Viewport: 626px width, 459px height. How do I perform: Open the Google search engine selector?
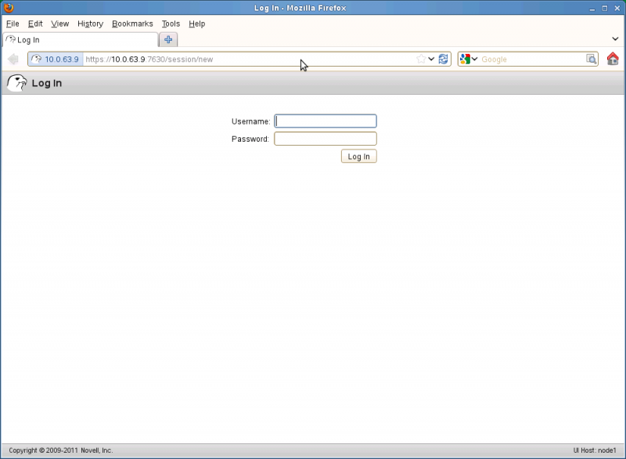click(x=469, y=59)
